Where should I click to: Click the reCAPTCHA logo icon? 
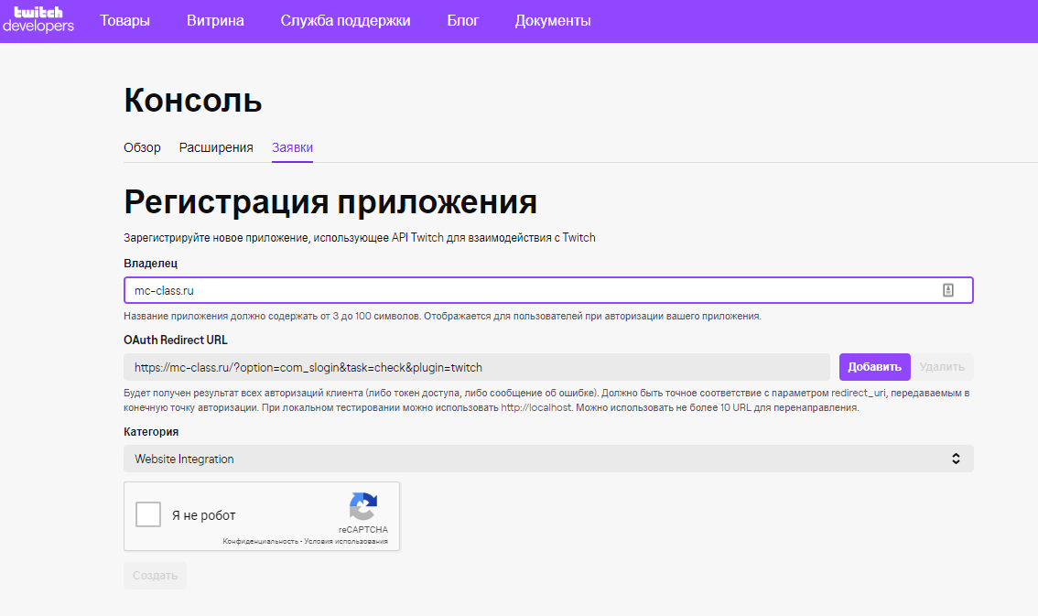pyautogui.click(x=363, y=507)
